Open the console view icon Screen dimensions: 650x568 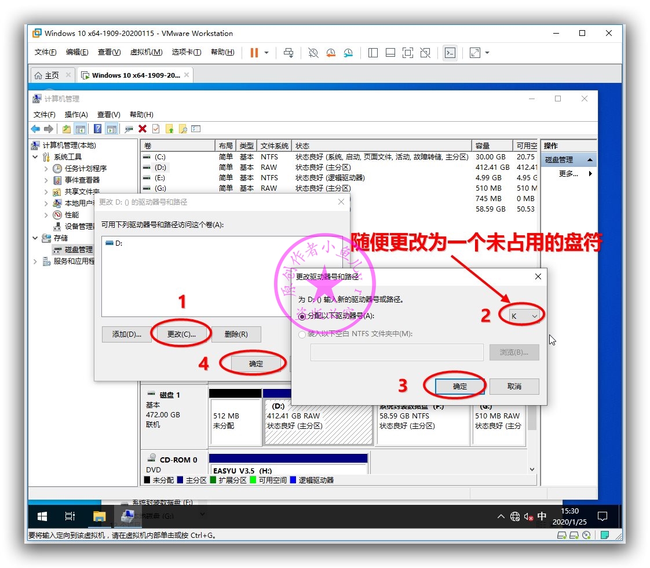[450, 53]
